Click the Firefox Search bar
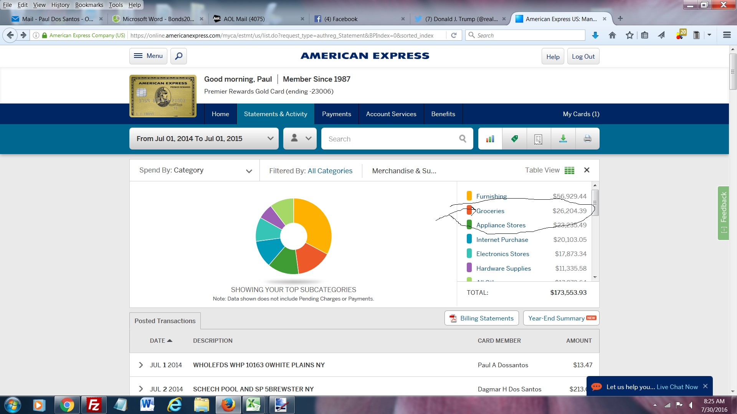 pos(525,35)
